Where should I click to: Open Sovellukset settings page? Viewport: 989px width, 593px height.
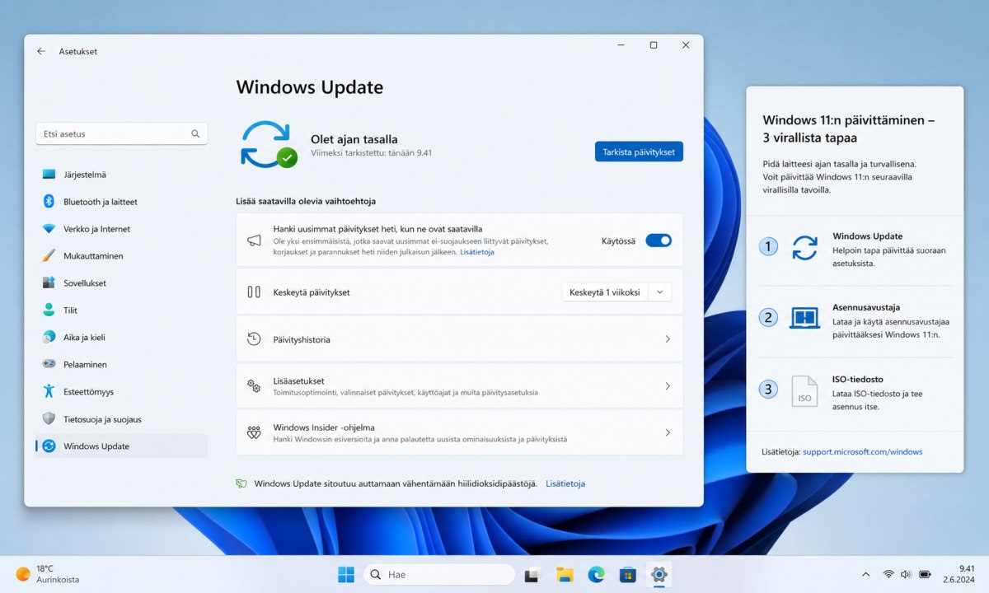(121, 283)
